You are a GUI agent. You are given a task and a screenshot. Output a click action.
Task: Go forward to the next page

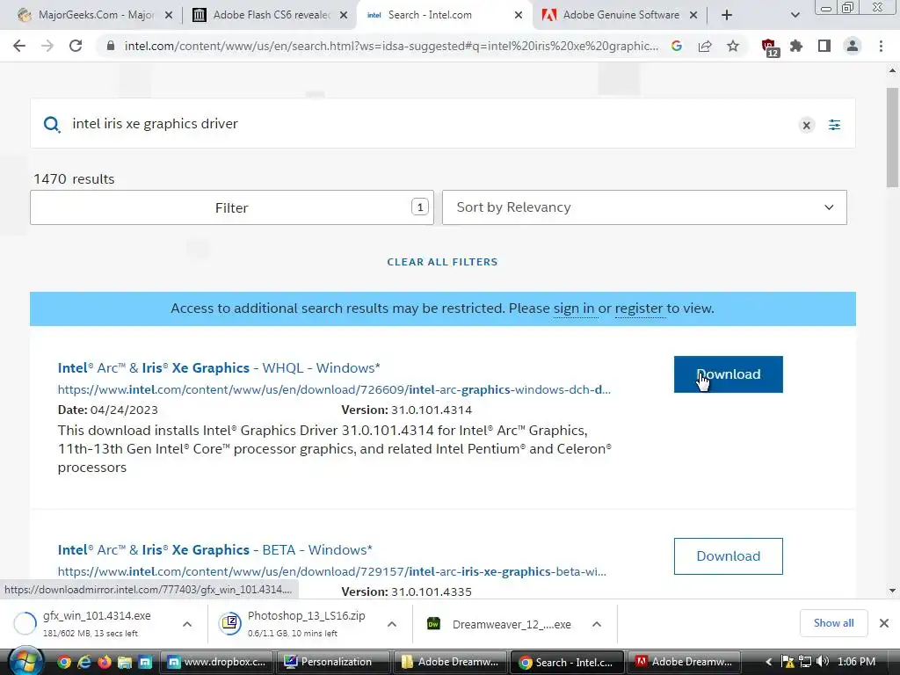(x=47, y=46)
